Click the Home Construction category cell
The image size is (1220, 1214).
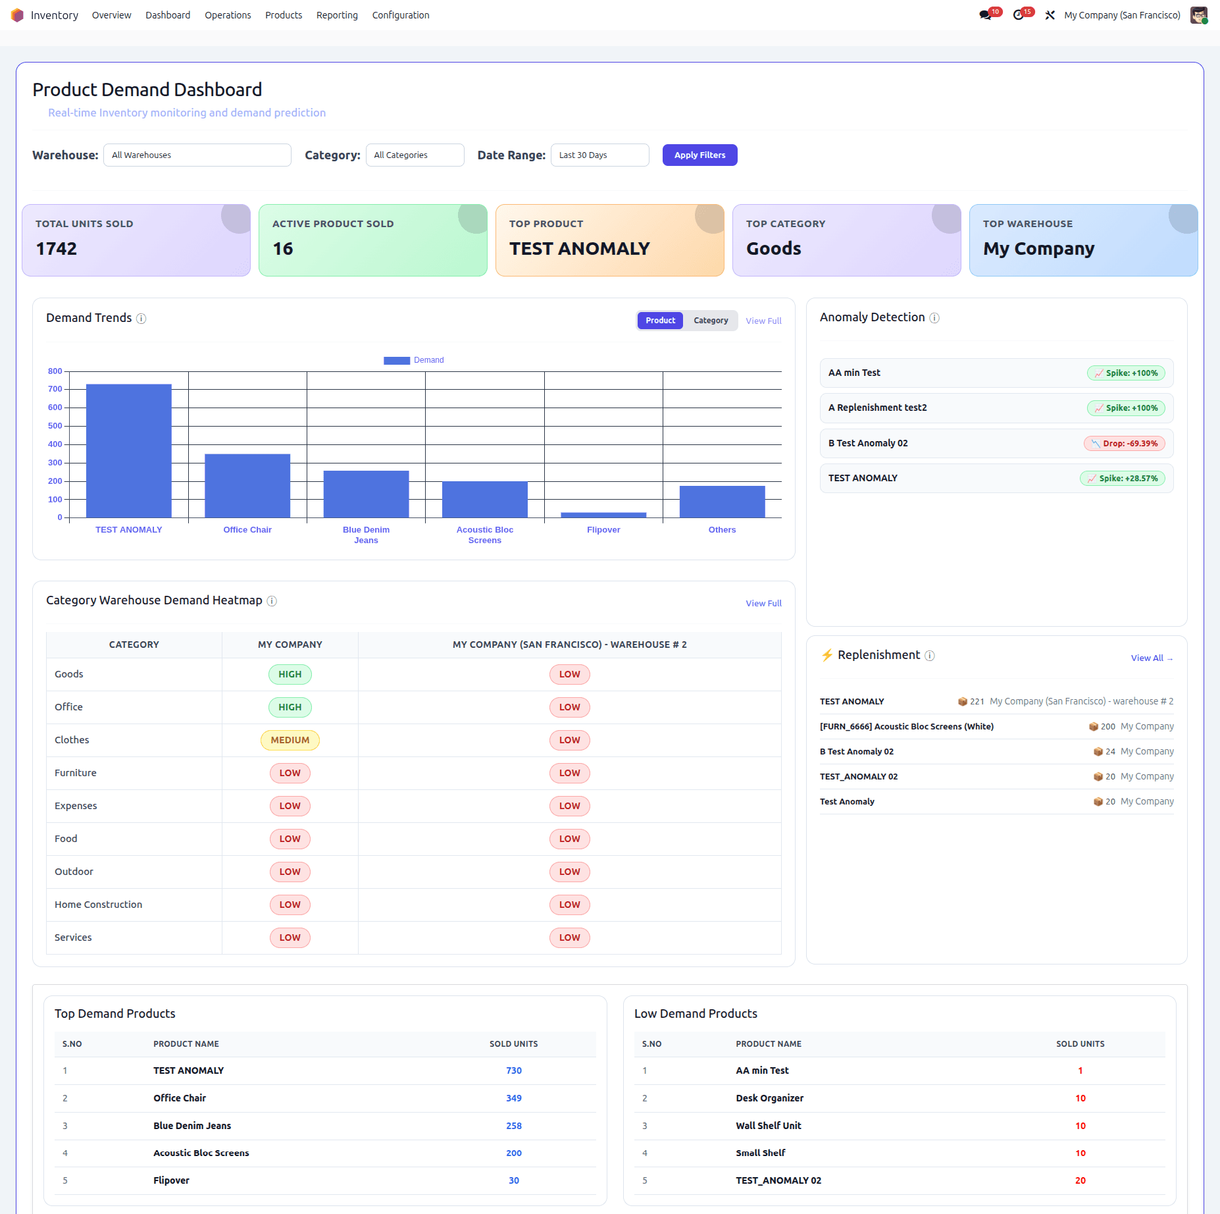point(134,905)
